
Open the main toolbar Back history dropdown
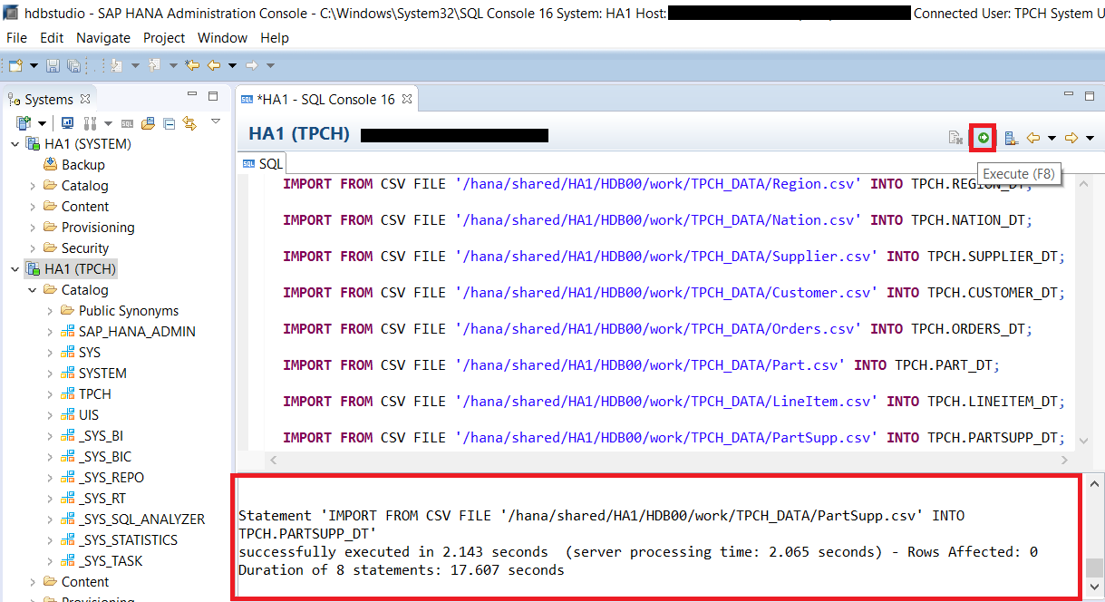click(232, 65)
